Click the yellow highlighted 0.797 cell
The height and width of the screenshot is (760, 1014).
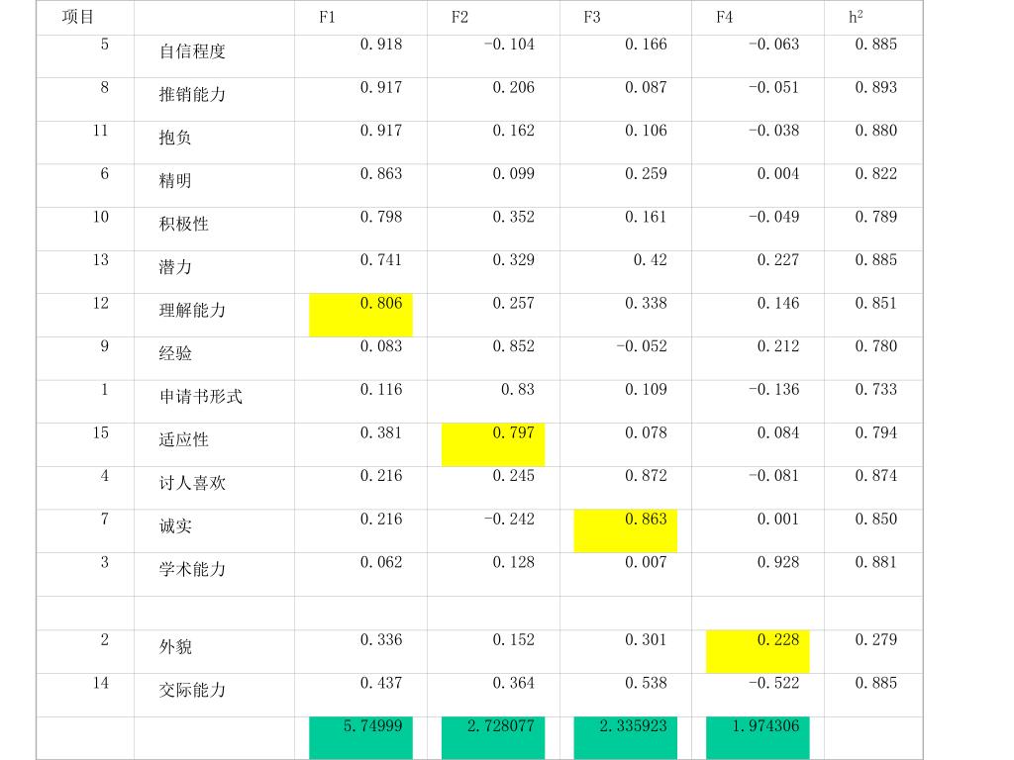tap(493, 445)
